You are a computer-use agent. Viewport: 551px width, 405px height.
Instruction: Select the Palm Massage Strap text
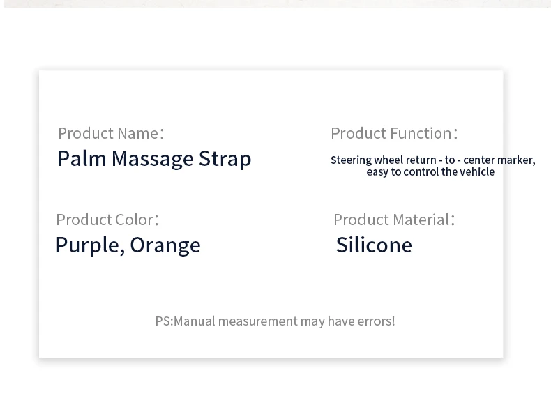pyautogui.click(x=154, y=159)
